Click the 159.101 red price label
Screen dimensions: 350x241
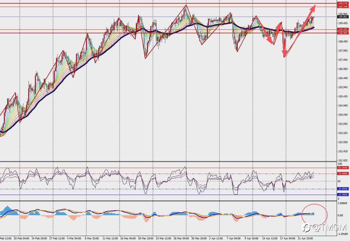[343, 29]
